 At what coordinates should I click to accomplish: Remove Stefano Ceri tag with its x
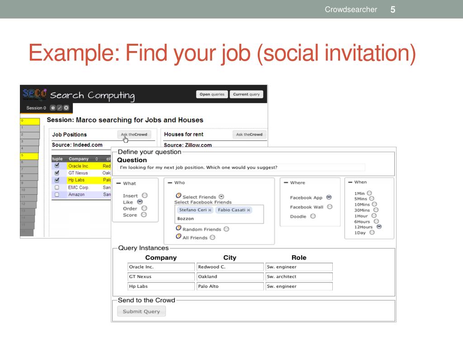(210, 210)
